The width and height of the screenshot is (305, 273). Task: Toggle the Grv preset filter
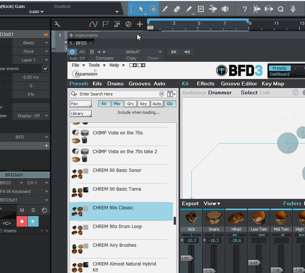pos(131,104)
